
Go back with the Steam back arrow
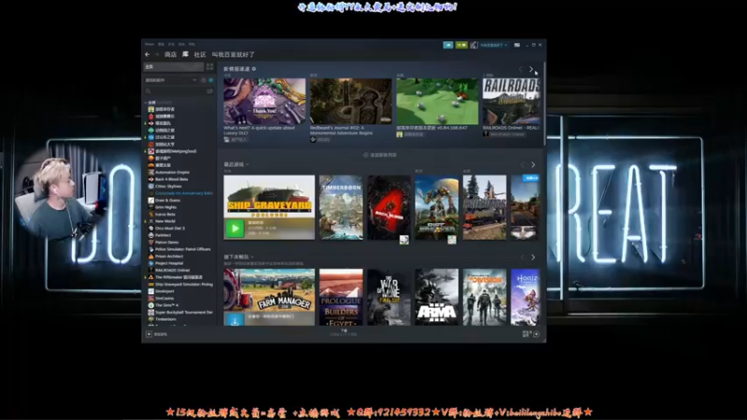[148, 55]
